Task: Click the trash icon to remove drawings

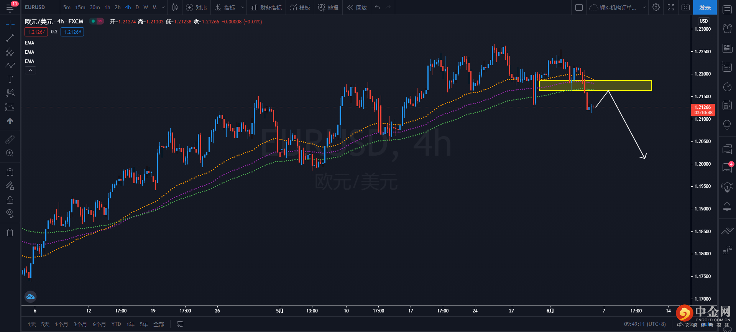Action: click(x=10, y=232)
